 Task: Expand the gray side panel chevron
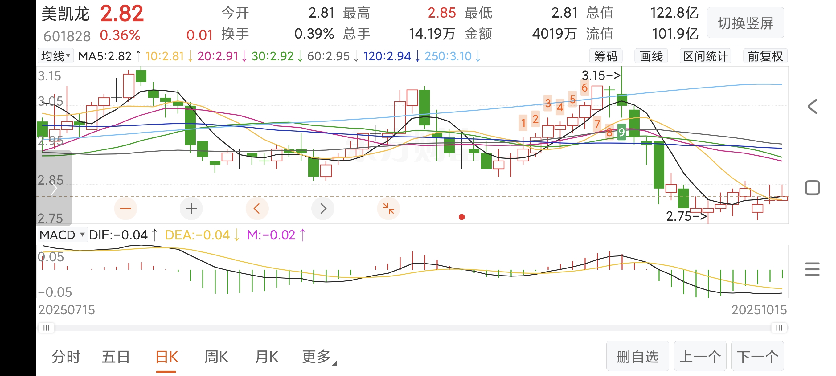(54, 189)
